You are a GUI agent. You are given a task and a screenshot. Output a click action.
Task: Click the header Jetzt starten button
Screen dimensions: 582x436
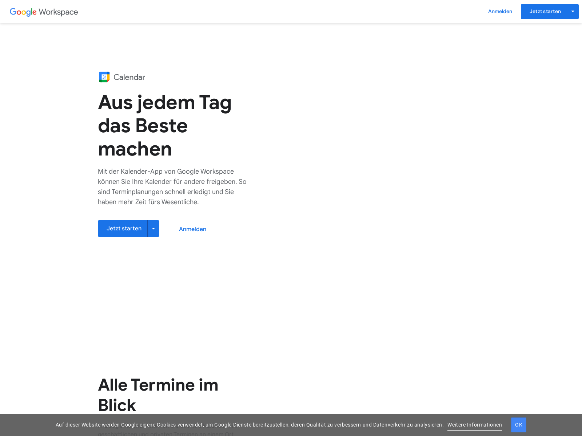(x=544, y=12)
